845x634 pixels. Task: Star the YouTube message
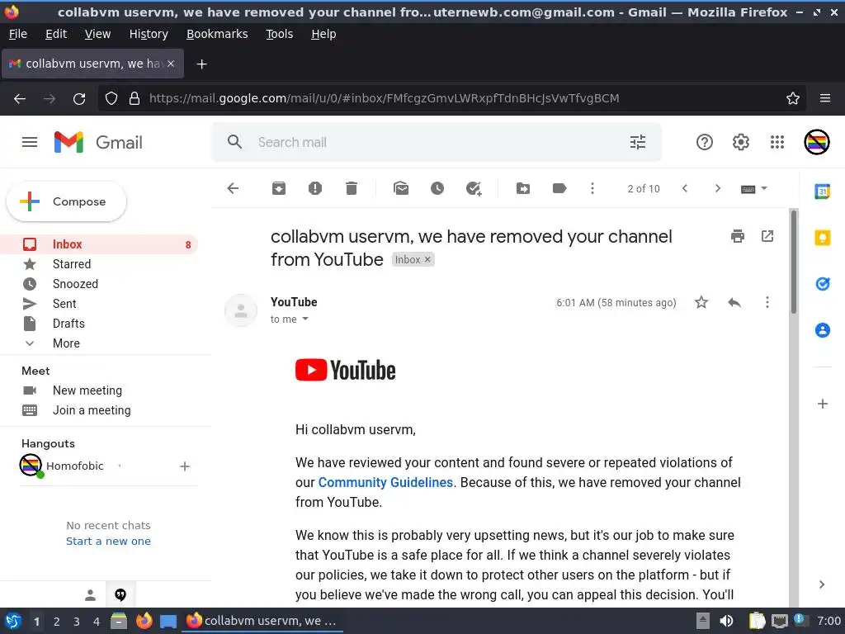(701, 302)
